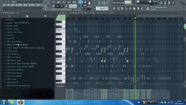
Task: Select the piano roll playback speaker tool
Action: point(94,13)
